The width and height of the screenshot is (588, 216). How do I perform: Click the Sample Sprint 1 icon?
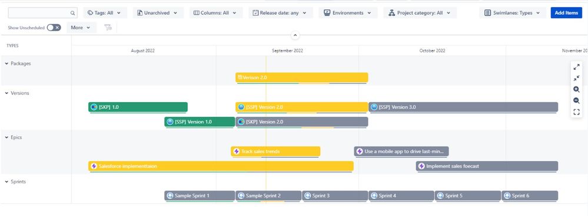tap(170, 195)
